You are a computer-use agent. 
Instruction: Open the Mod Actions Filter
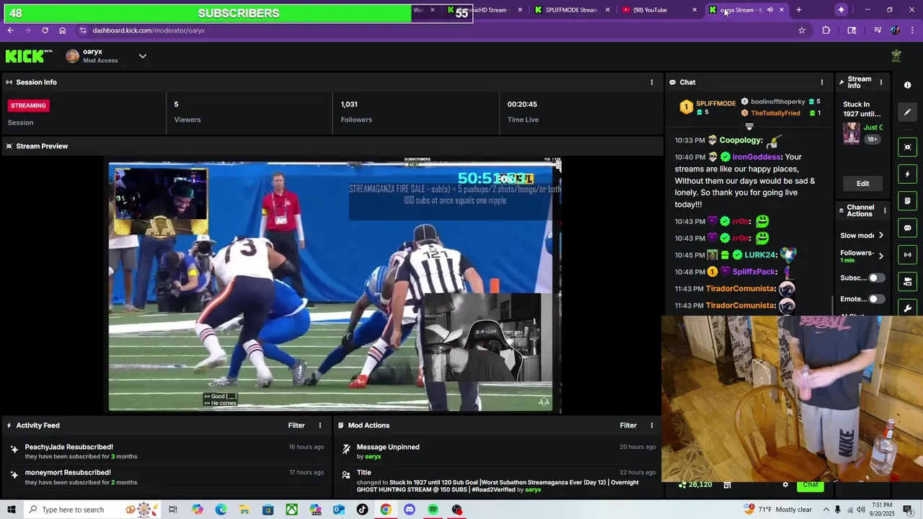pos(628,425)
